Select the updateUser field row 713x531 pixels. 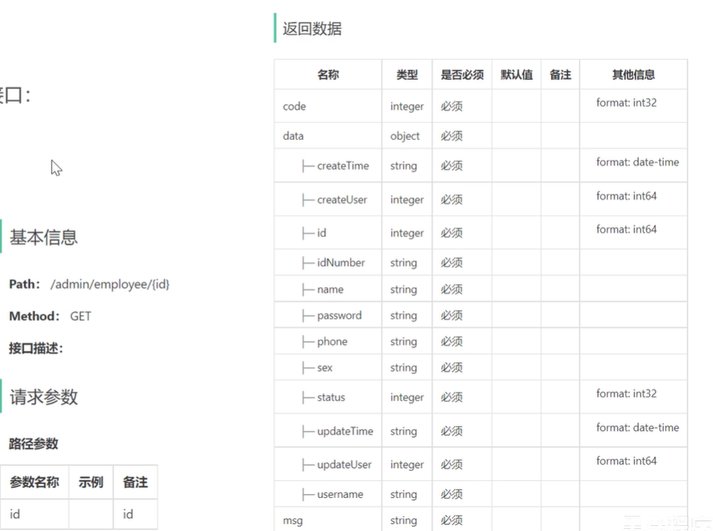344,465
